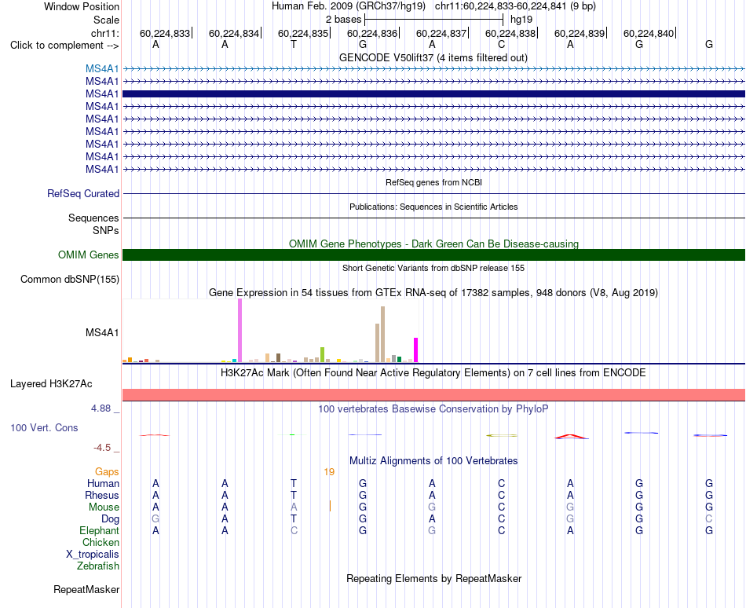Click the lime green GTEx expression bar

pos(322,355)
